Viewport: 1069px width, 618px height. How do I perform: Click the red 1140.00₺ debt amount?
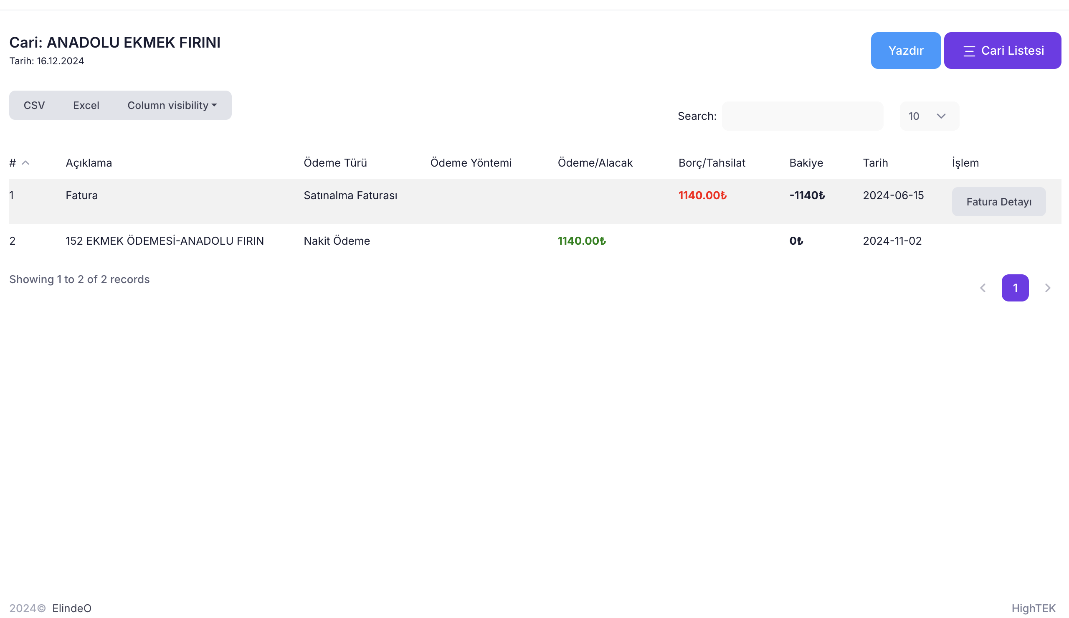pos(702,195)
